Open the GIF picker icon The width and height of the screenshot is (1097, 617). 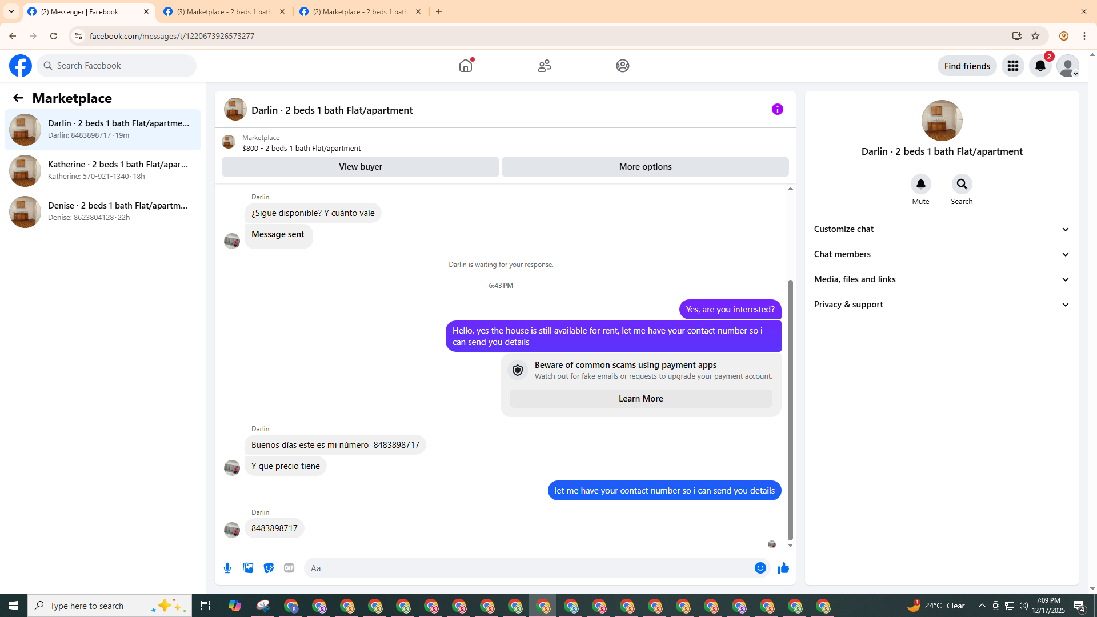289,568
